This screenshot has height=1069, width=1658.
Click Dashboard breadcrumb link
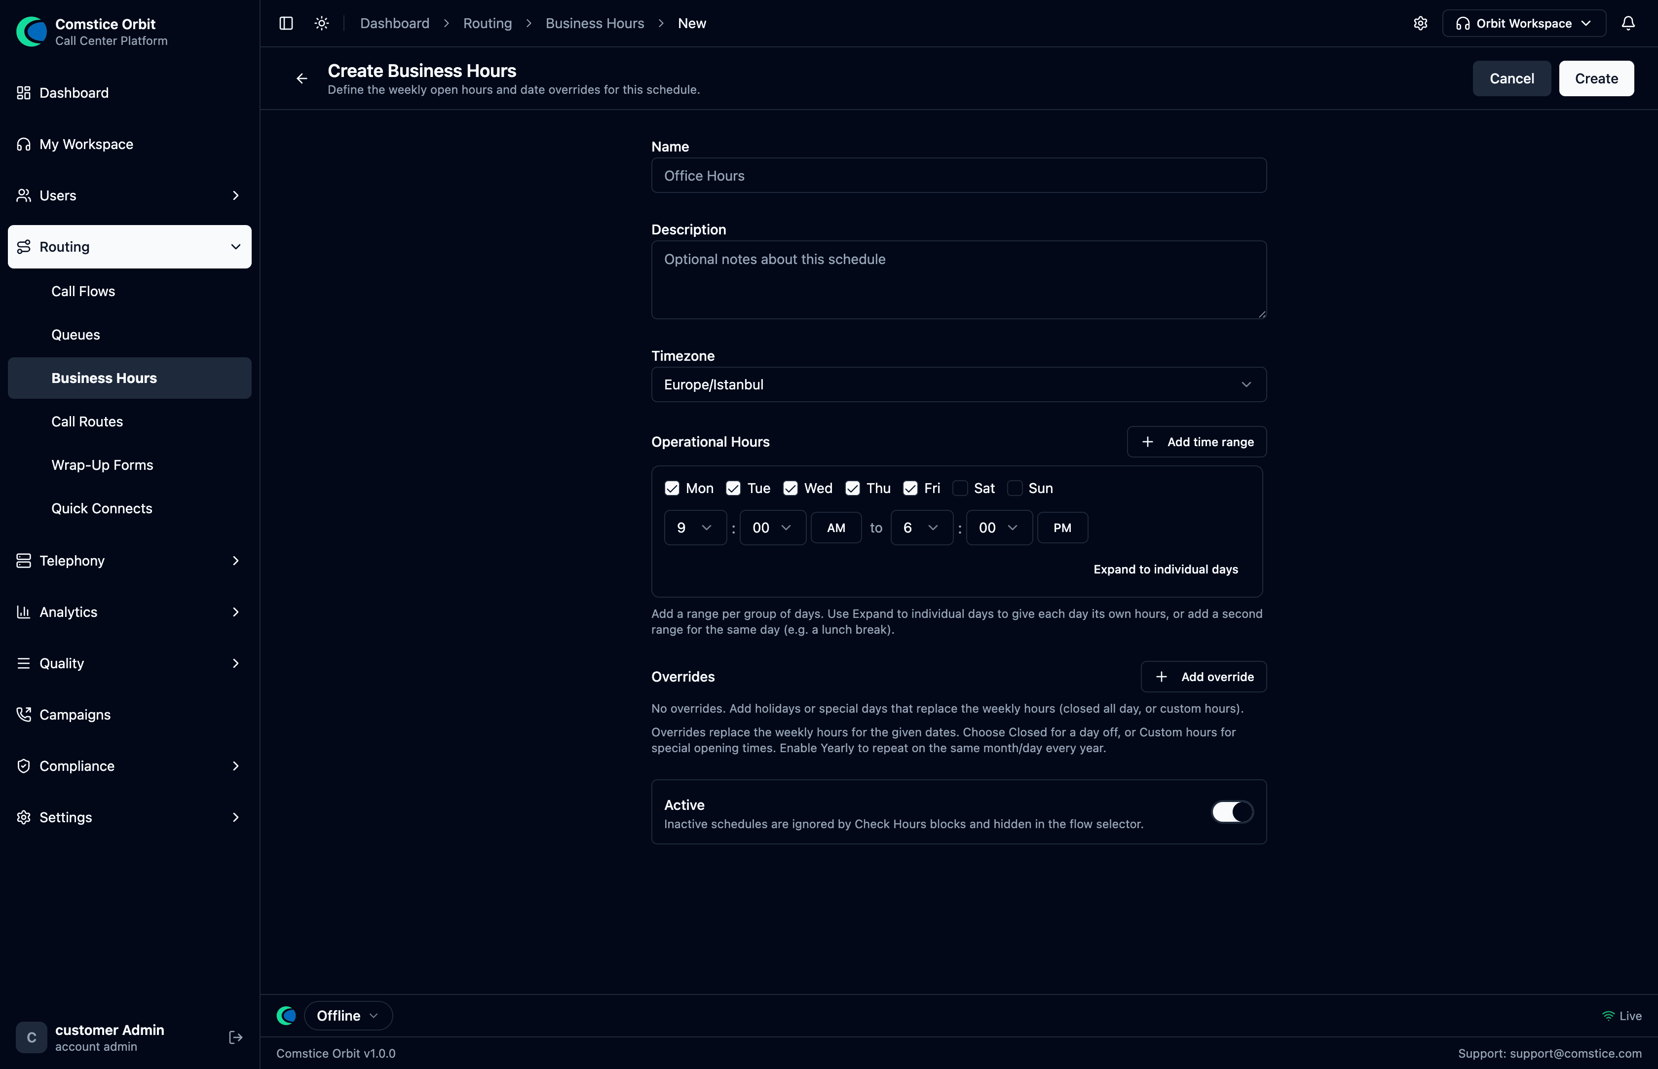[x=394, y=23]
